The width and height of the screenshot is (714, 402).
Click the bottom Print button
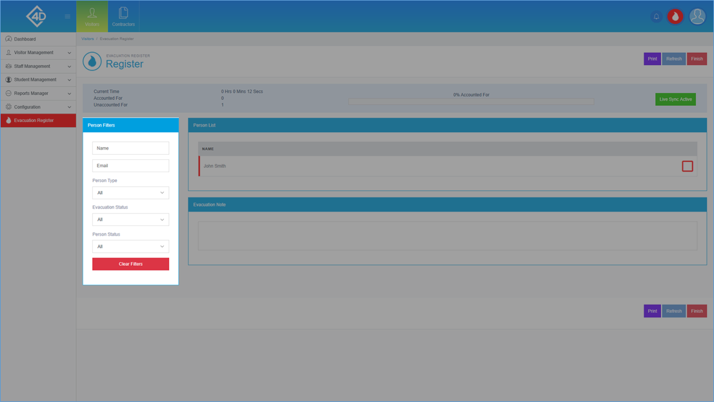click(652, 311)
